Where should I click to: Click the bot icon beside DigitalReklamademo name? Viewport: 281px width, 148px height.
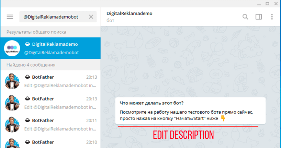27,44
